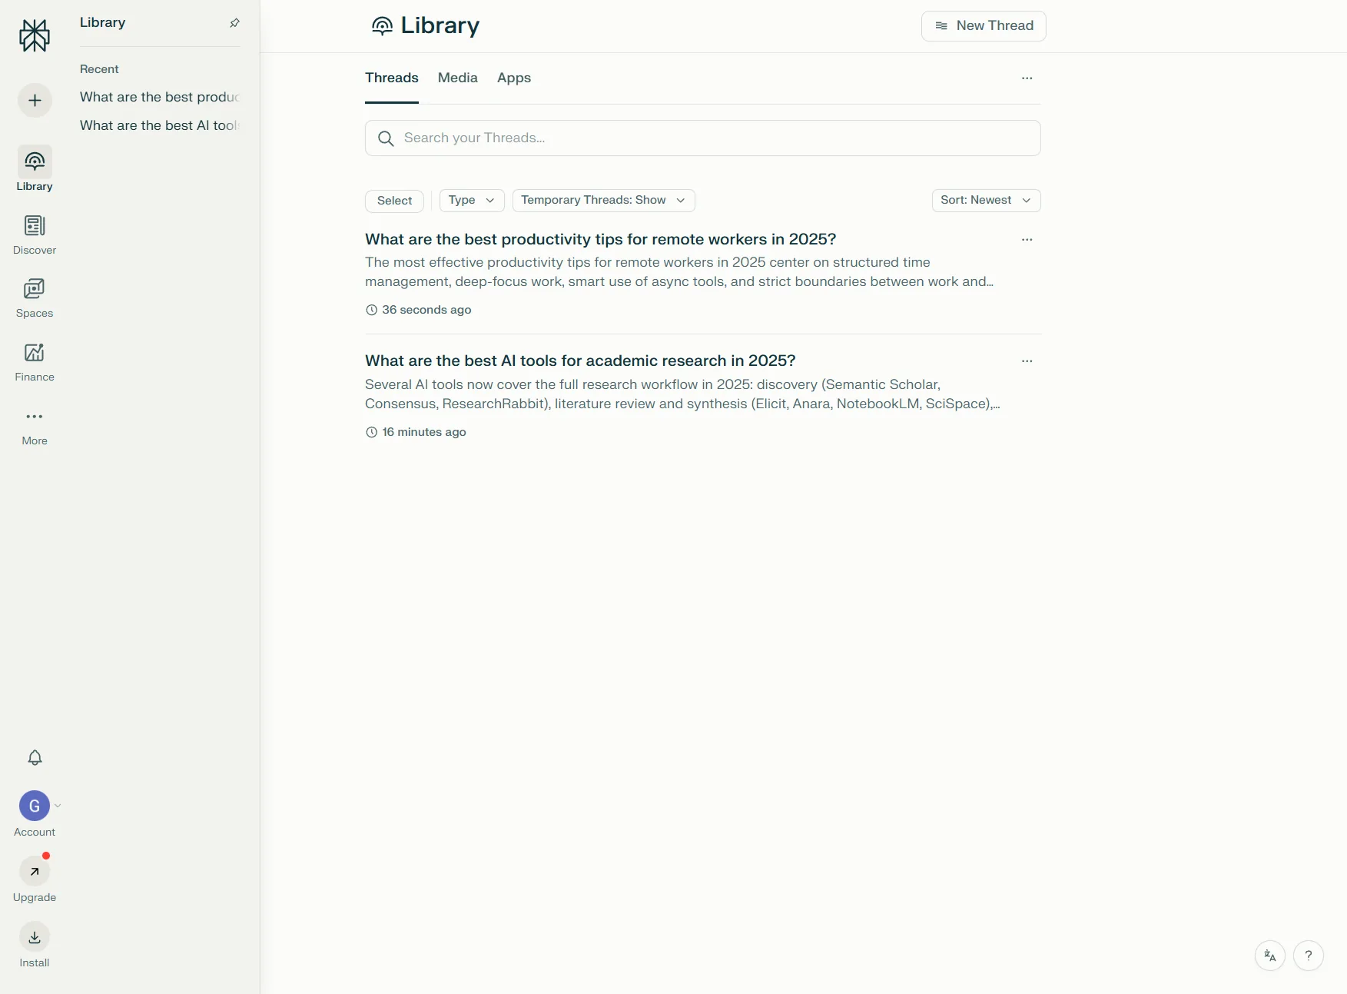Focus the Search your Threads field
The height and width of the screenshot is (994, 1347).
(702, 138)
